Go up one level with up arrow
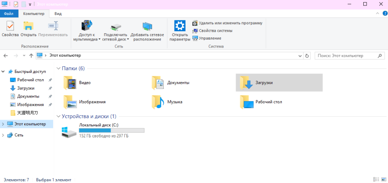This screenshot has width=388, height=183. click(x=31, y=56)
